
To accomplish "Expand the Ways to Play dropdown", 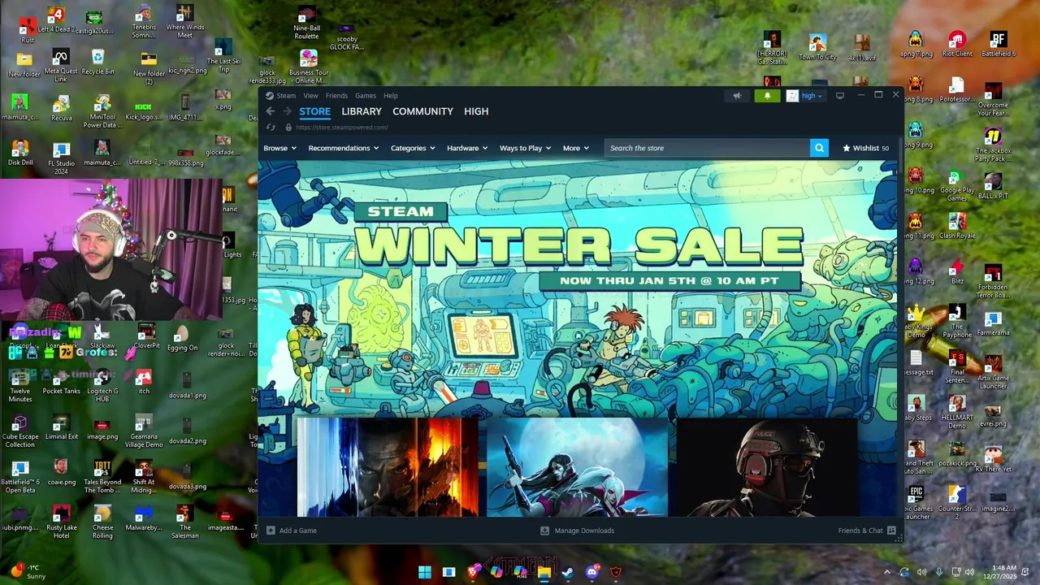I will coord(525,148).
